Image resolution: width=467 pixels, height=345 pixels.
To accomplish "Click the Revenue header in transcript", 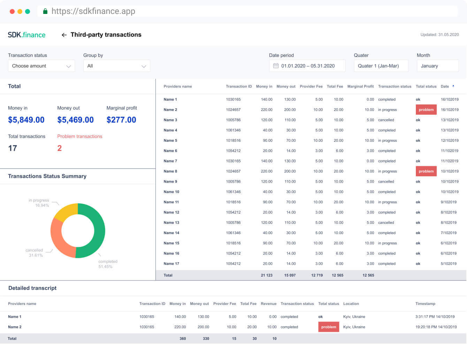I will pos(269,304).
